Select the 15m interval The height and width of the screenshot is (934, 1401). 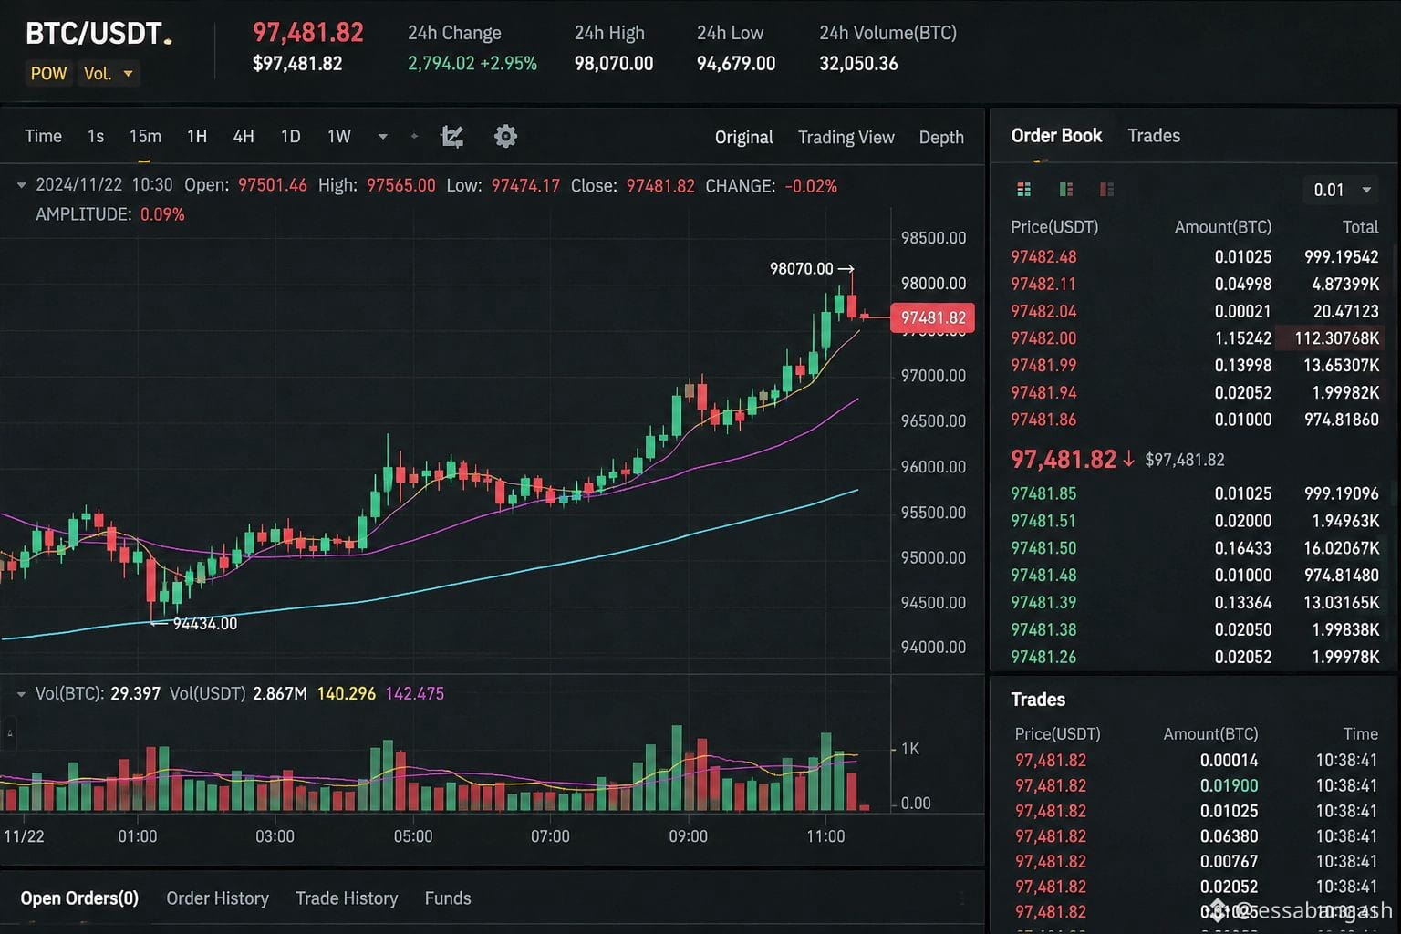(145, 137)
